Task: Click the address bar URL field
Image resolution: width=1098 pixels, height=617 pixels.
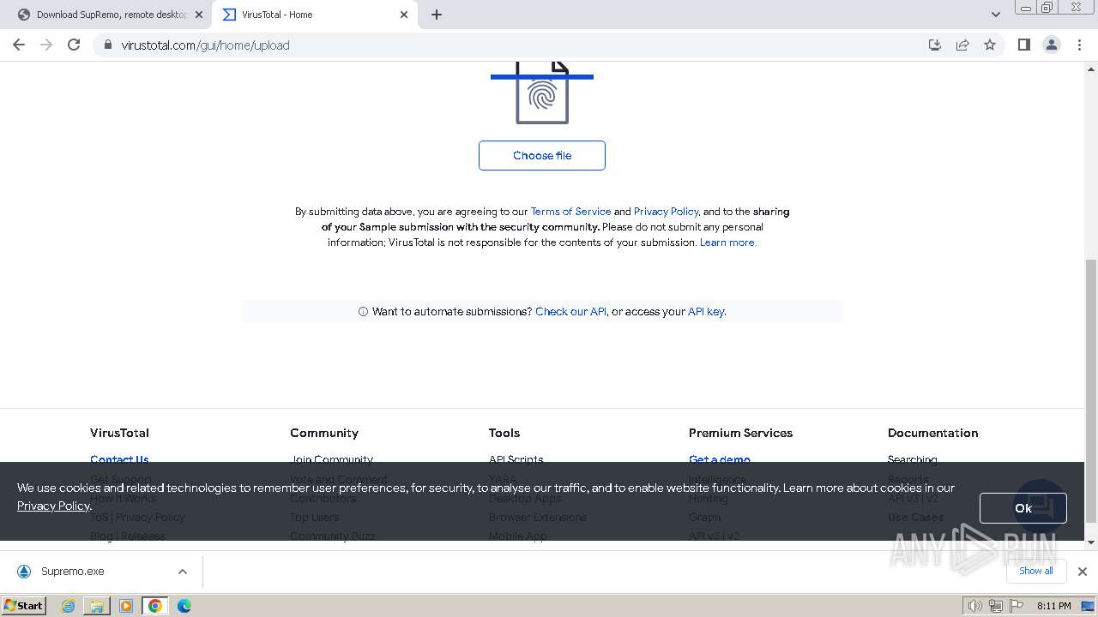Action: click(x=515, y=45)
